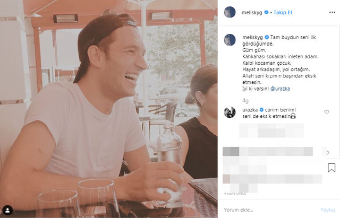This screenshot has height=218, width=340.
Task: Click the Takip Et follow link
Action: (283, 13)
